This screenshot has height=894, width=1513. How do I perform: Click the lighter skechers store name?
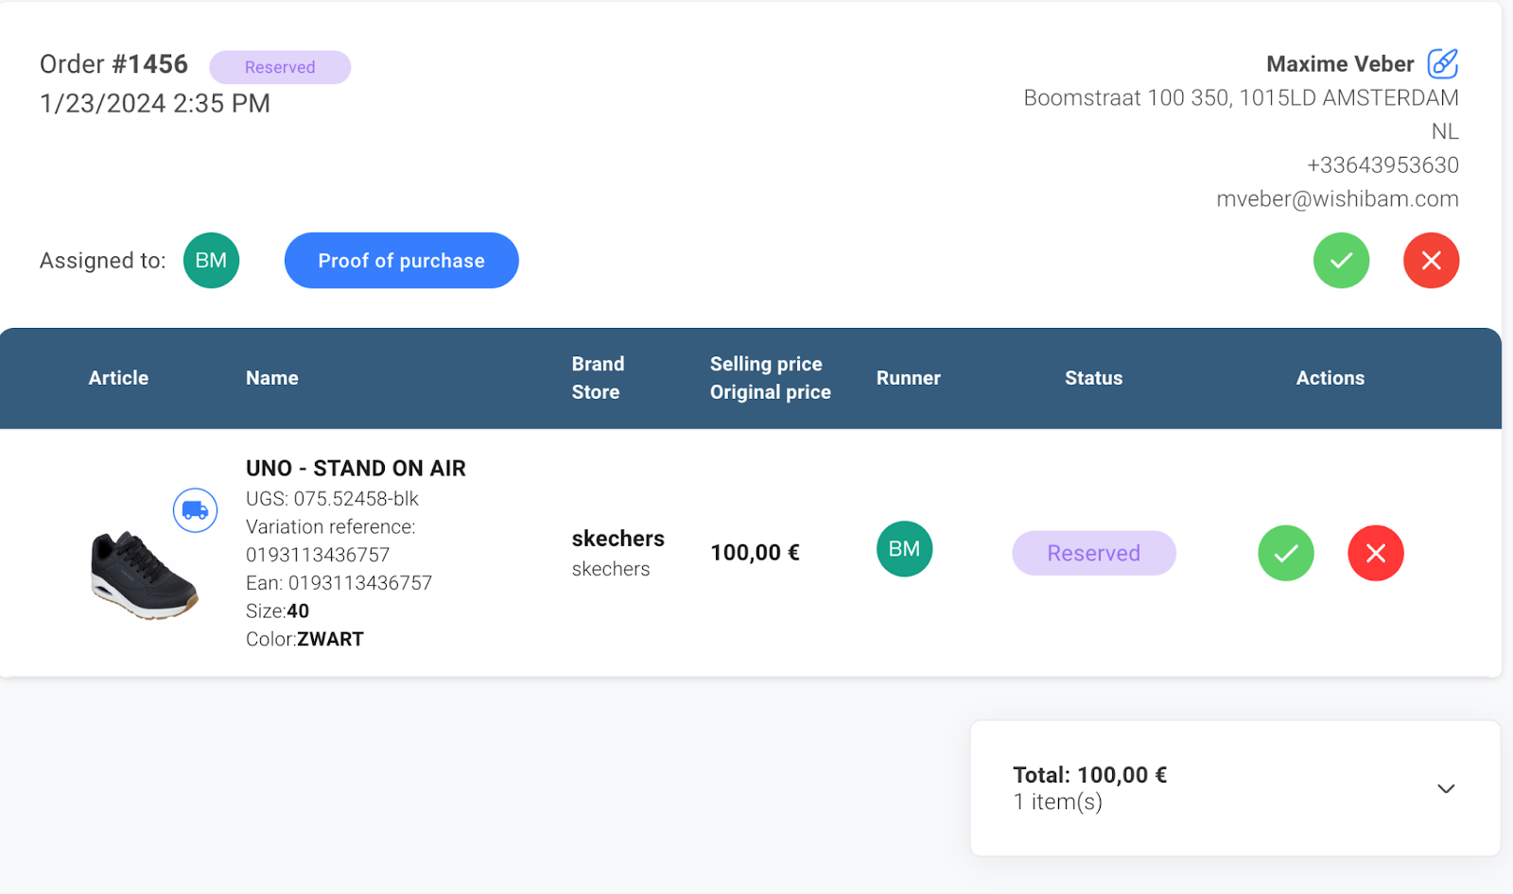(611, 569)
